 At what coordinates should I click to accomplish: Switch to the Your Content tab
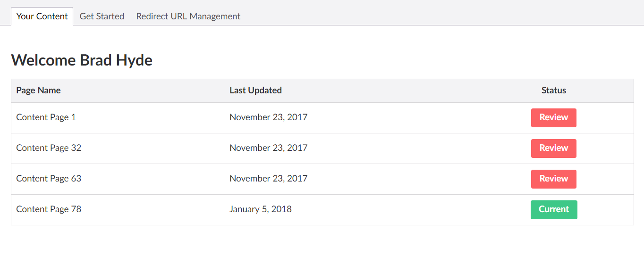pyautogui.click(x=42, y=16)
